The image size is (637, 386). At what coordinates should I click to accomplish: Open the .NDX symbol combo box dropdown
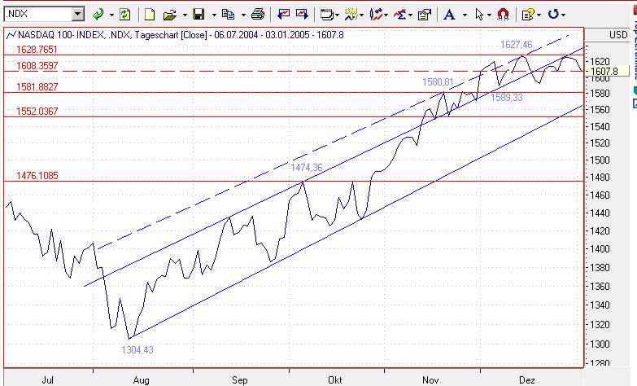pyautogui.click(x=77, y=14)
